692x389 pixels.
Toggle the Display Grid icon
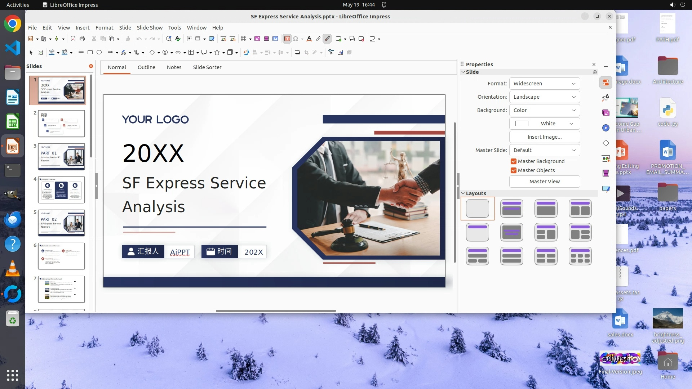tap(190, 39)
